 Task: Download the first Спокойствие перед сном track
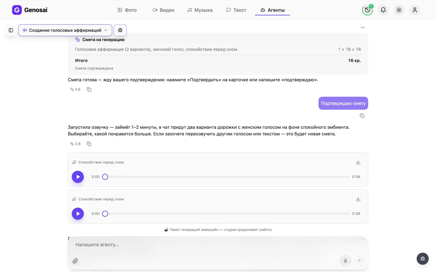[358, 162]
